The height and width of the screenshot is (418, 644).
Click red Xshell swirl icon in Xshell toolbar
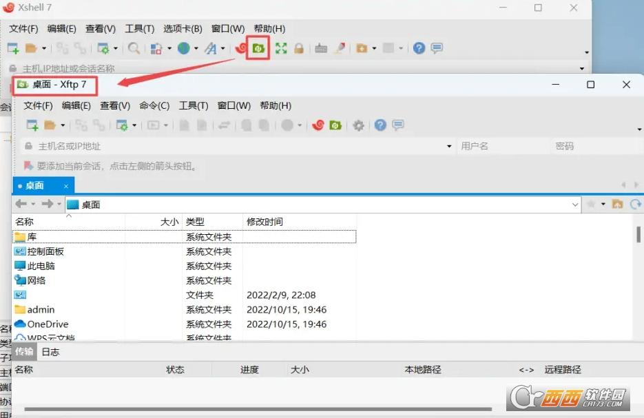tap(241, 48)
